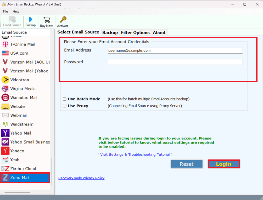The image size is (263, 200).
Task: Select the USA.com flag icon
Action: (5, 53)
